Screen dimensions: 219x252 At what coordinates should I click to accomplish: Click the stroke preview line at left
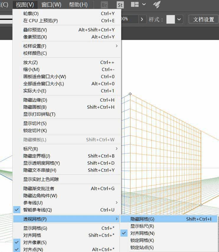pos(6,19)
